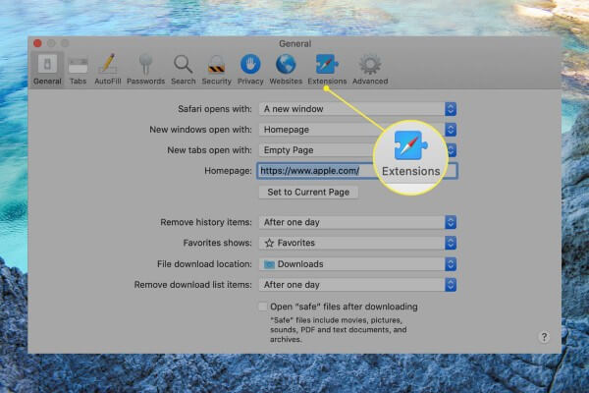Open the AutoFill preferences pane

(x=107, y=69)
